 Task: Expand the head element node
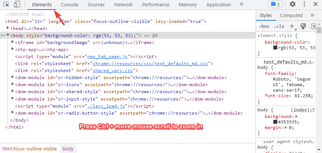point(8,28)
